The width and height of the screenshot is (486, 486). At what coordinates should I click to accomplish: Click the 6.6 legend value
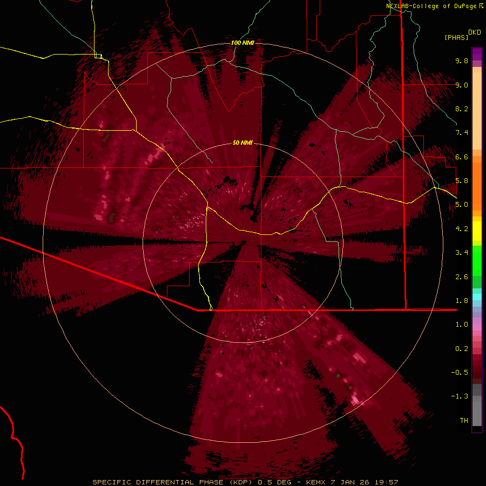(x=462, y=157)
